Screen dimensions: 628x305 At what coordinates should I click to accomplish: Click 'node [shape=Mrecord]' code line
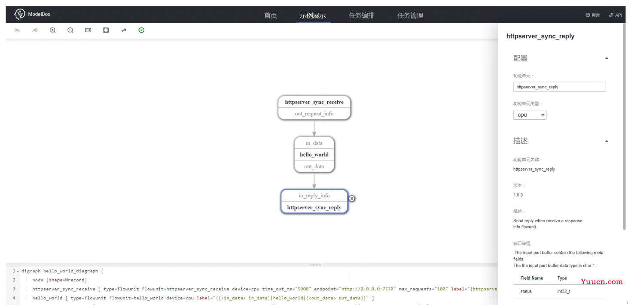pos(60,280)
